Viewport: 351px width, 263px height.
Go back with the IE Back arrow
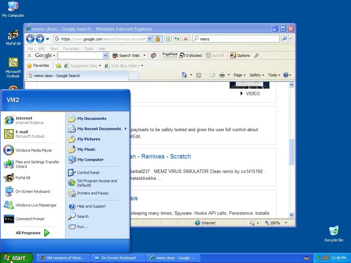31,39
